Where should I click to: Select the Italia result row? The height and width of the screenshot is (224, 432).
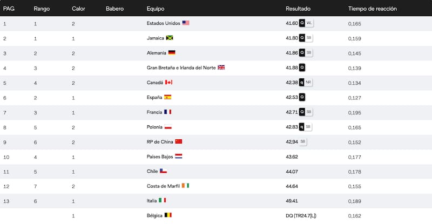pyautogui.click(x=216, y=201)
